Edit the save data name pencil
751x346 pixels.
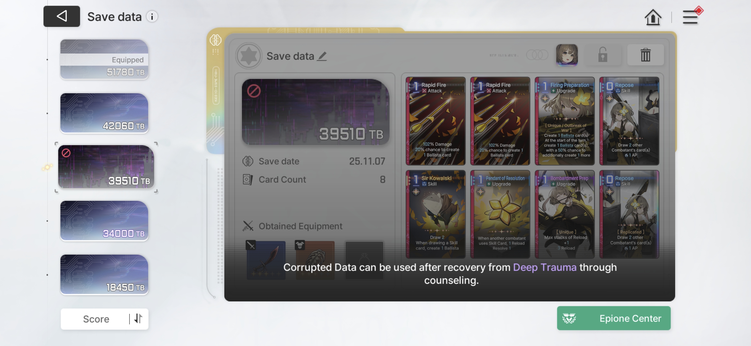[322, 56]
